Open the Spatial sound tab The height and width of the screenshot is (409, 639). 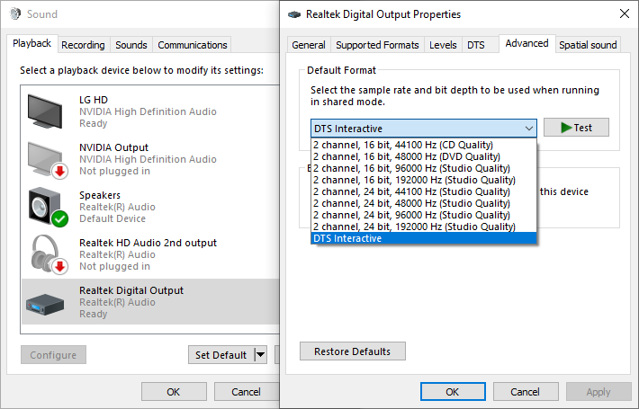tap(588, 45)
